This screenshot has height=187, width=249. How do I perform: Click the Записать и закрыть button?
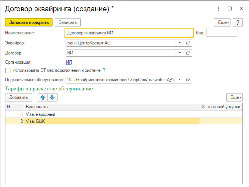[29, 22]
